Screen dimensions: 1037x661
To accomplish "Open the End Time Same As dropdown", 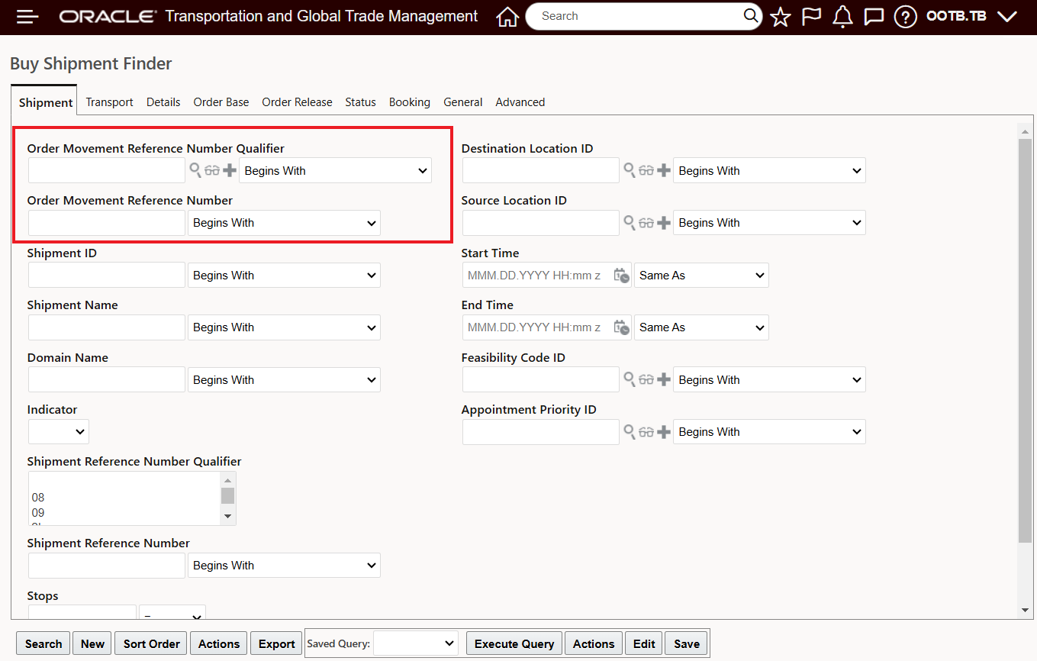I will click(701, 327).
